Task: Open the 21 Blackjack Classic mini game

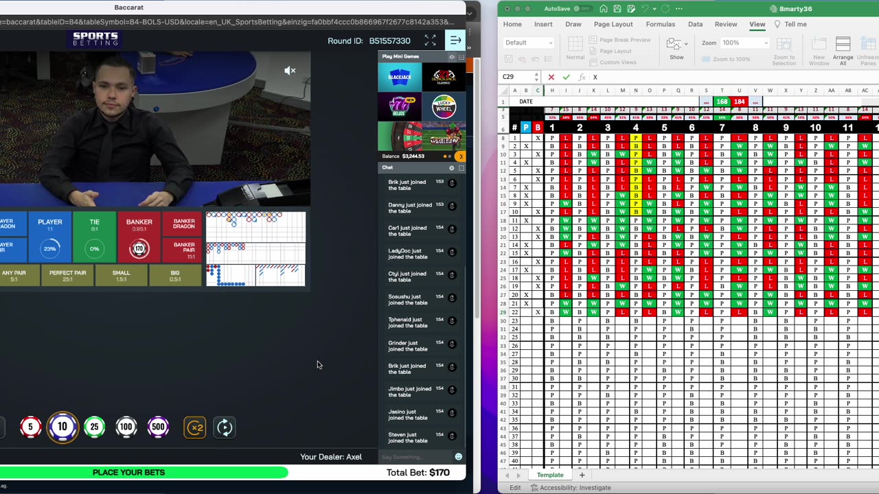Action: 444,77
